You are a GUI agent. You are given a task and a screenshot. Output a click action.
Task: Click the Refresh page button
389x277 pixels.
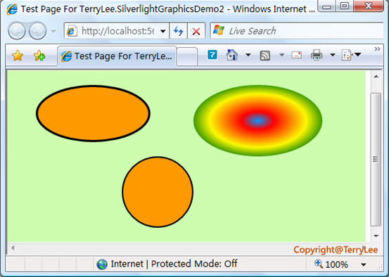click(x=179, y=31)
